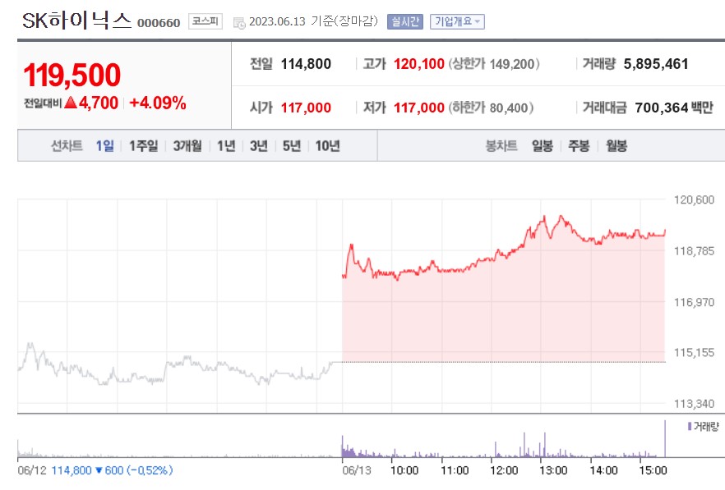Click the red up-arrow price change icon

[x=71, y=103]
